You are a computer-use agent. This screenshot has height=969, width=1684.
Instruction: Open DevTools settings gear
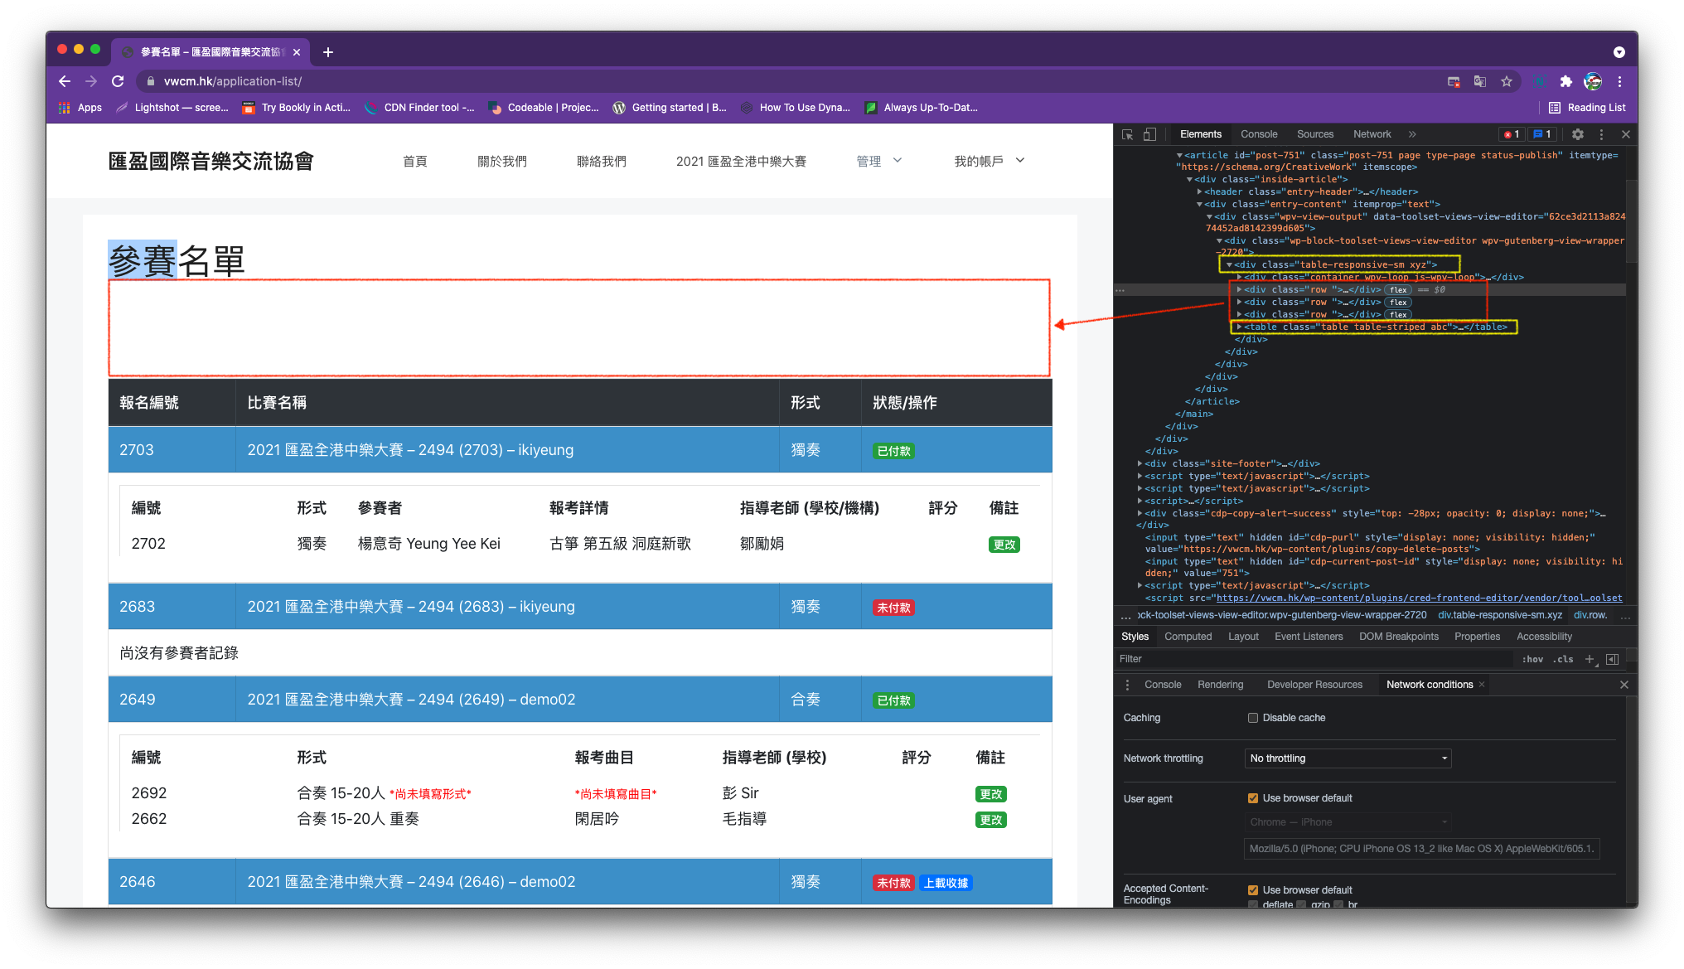[1578, 134]
